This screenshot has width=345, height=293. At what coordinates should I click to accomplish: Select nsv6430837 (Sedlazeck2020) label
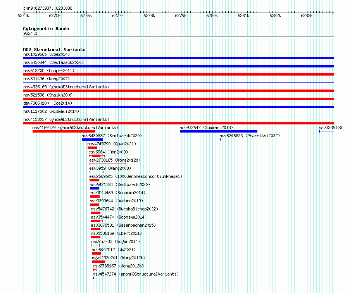click(x=112, y=136)
